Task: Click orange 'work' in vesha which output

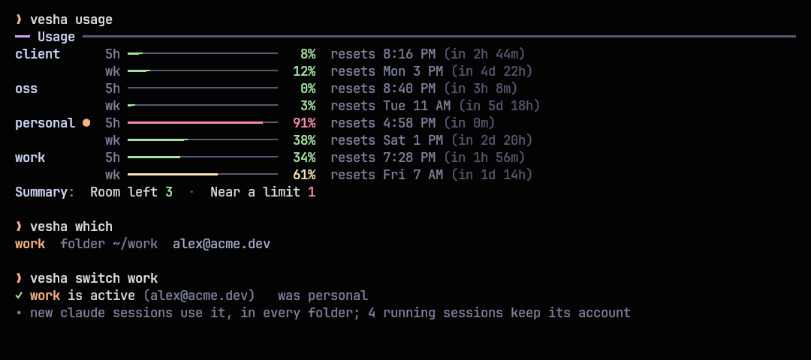Action: tap(30, 244)
